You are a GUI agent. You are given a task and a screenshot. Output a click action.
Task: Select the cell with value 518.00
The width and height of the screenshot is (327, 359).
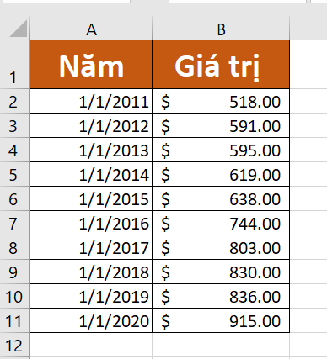point(221,101)
